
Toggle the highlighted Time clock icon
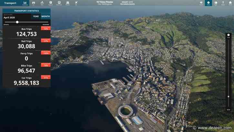(208, 3)
